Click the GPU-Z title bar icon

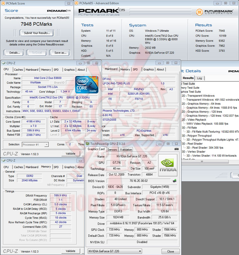pos(88,143)
